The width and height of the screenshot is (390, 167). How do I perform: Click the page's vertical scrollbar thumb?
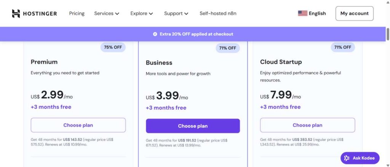pyautogui.click(x=388, y=35)
